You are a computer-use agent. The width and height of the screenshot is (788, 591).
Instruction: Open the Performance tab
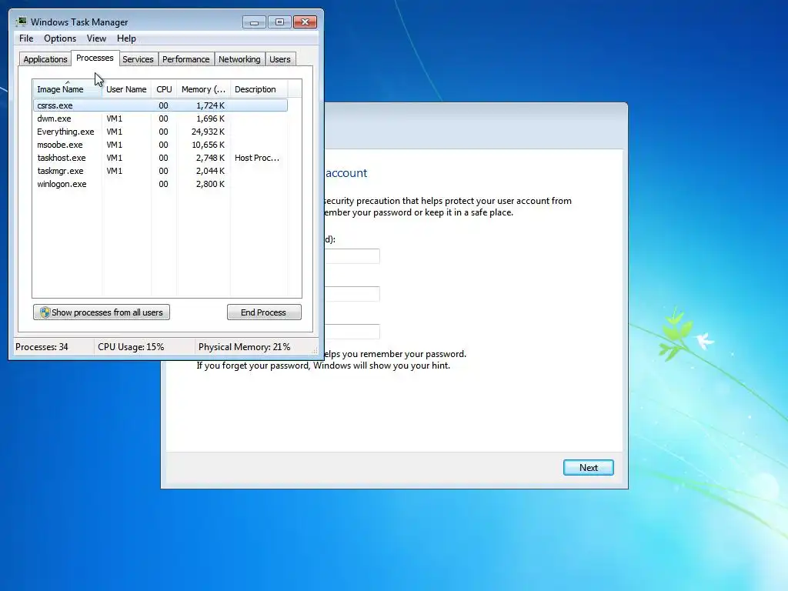tap(185, 58)
